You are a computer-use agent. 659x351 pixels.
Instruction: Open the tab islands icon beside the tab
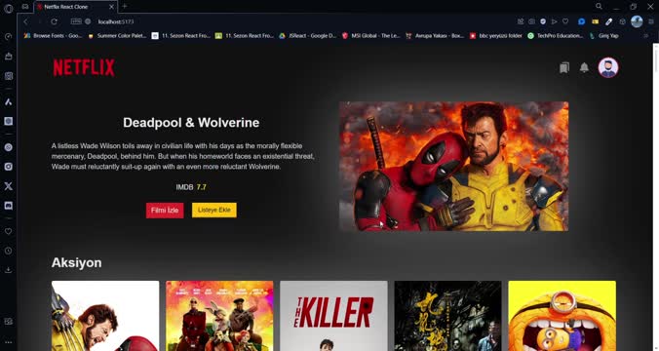click(x=25, y=7)
